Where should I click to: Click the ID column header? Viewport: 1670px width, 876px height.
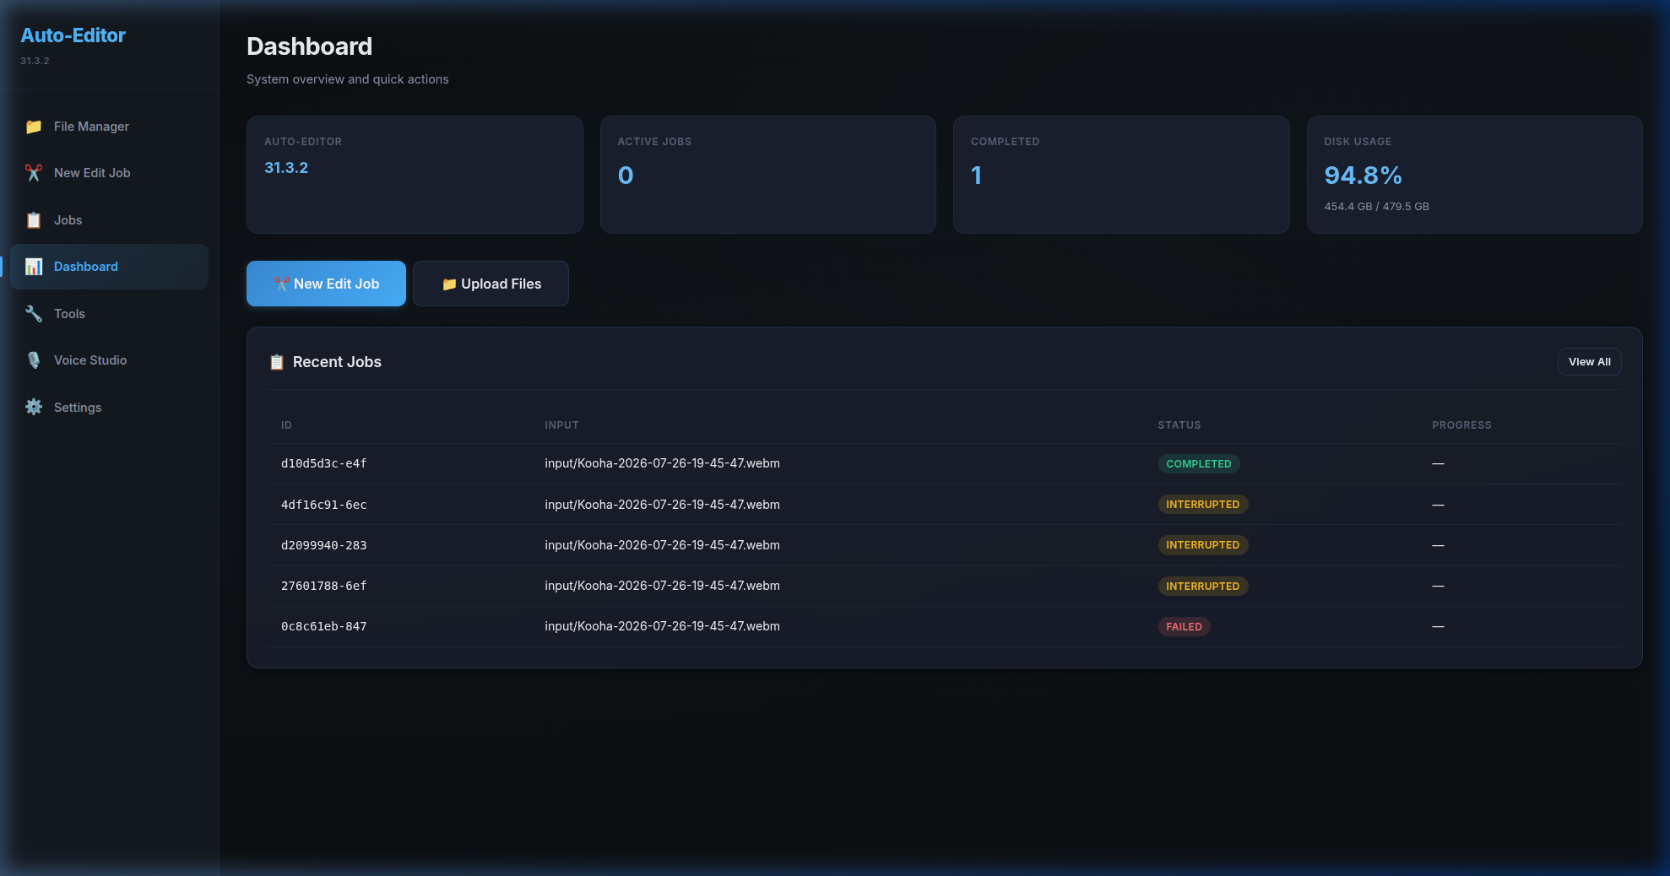point(286,425)
